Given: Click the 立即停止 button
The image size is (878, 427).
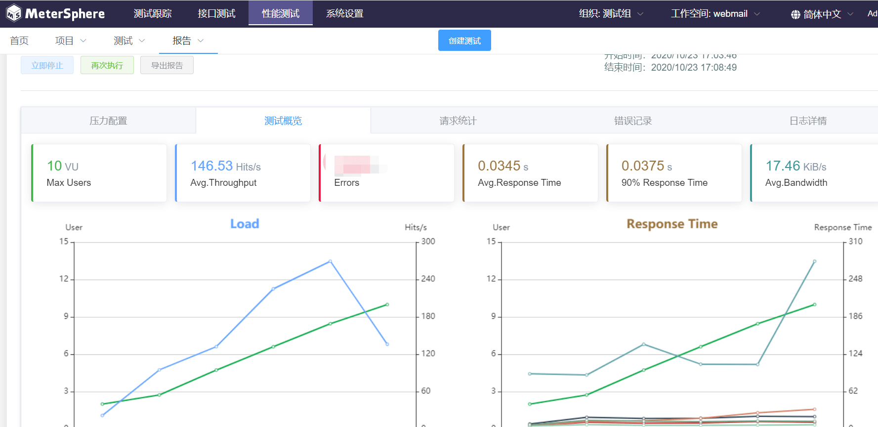Looking at the screenshot, I should point(47,65).
